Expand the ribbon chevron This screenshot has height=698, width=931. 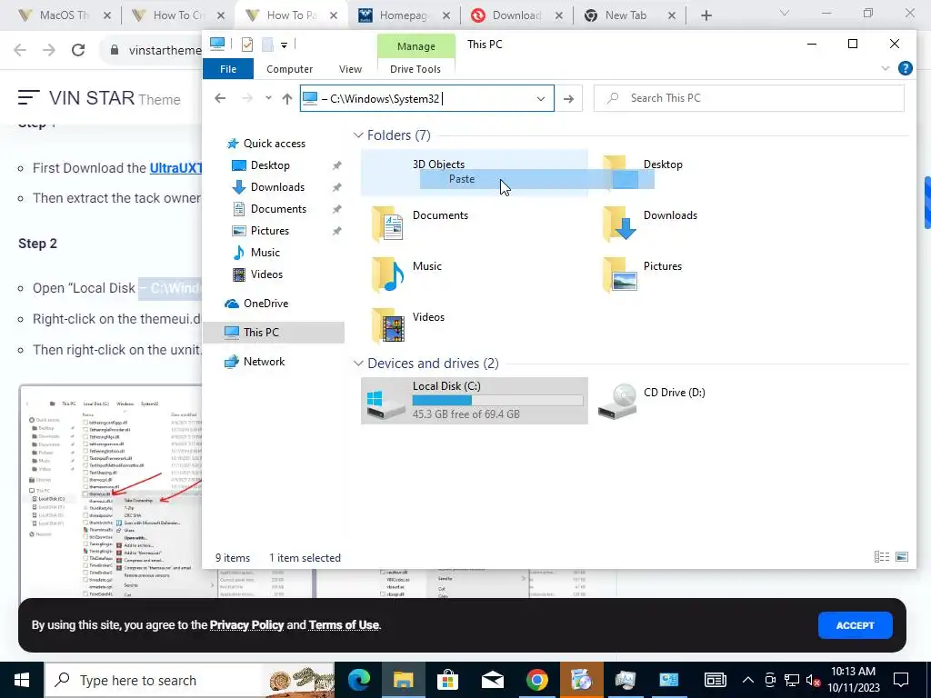886,68
